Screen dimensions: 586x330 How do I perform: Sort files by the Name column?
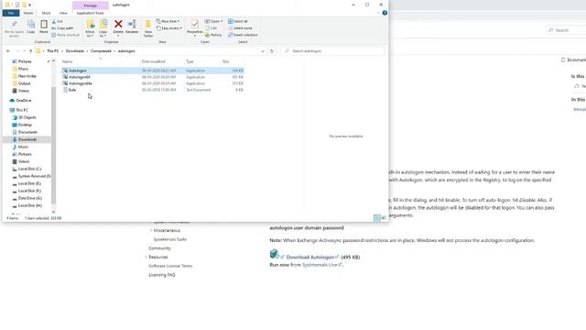tap(67, 61)
